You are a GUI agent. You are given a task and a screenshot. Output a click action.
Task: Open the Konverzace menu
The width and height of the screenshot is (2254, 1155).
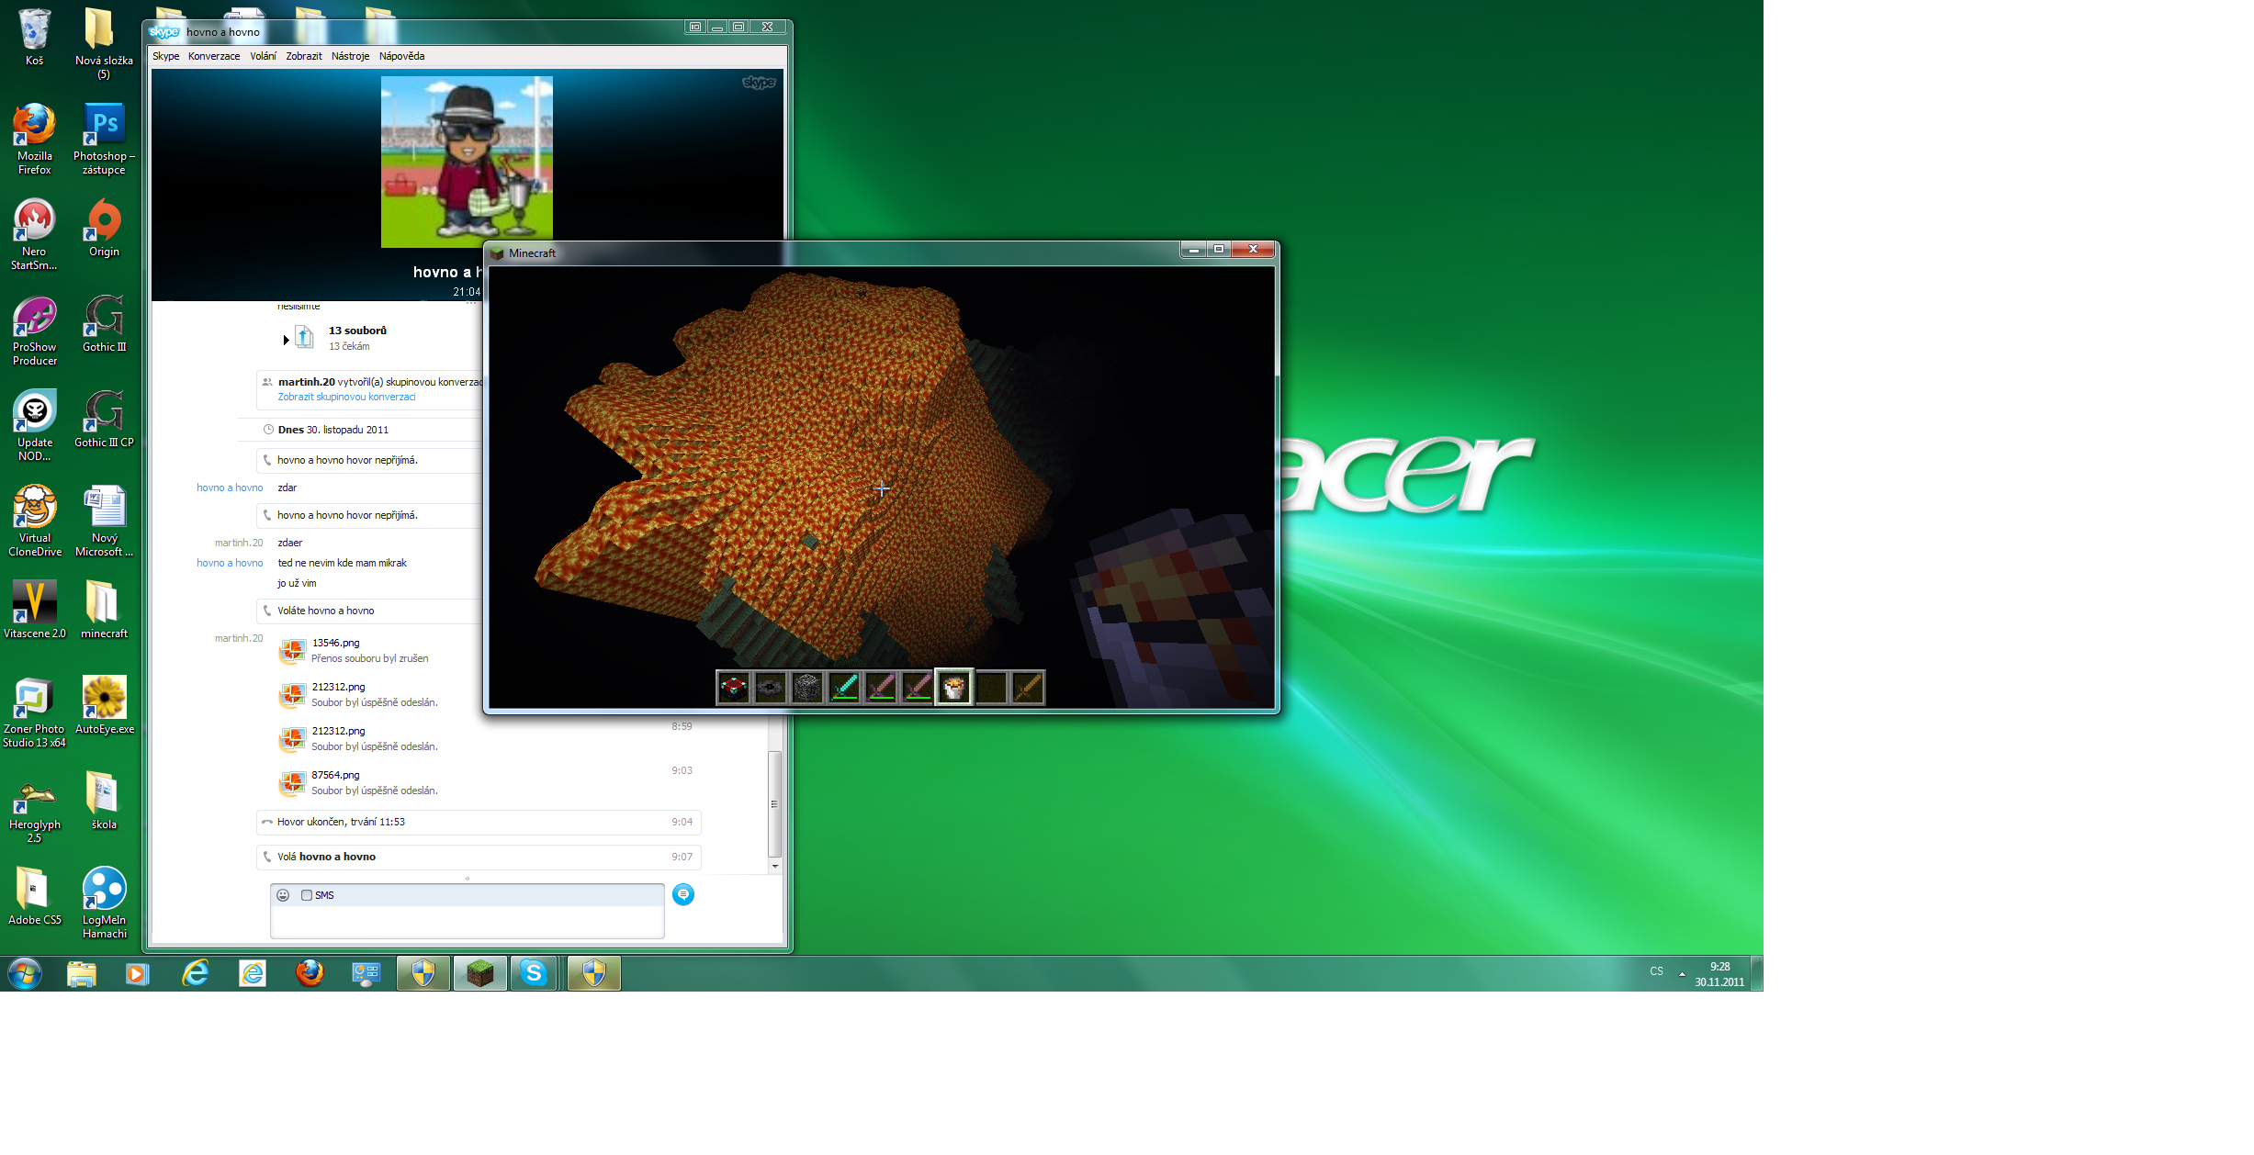click(x=214, y=56)
